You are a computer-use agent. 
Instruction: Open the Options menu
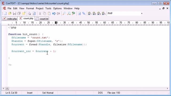pyautogui.click(x=57, y=8)
